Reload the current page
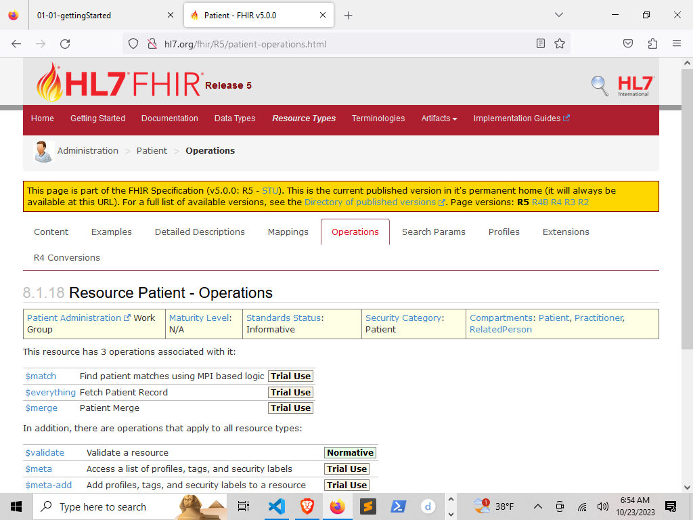The image size is (693, 520). pos(65,44)
